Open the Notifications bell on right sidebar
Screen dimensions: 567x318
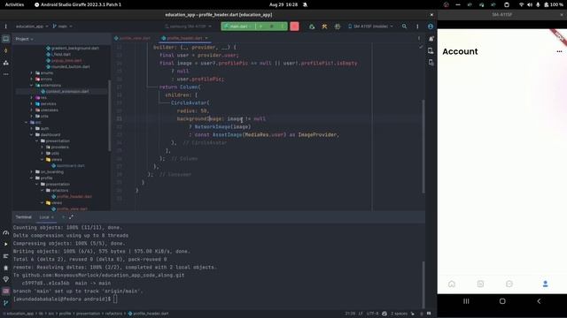click(431, 39)
